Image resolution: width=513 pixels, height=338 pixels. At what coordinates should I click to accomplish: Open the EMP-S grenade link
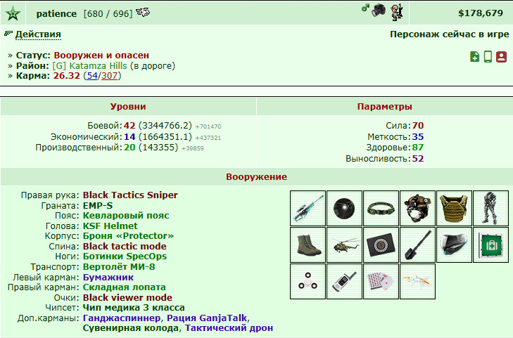[x=98, y=205]
